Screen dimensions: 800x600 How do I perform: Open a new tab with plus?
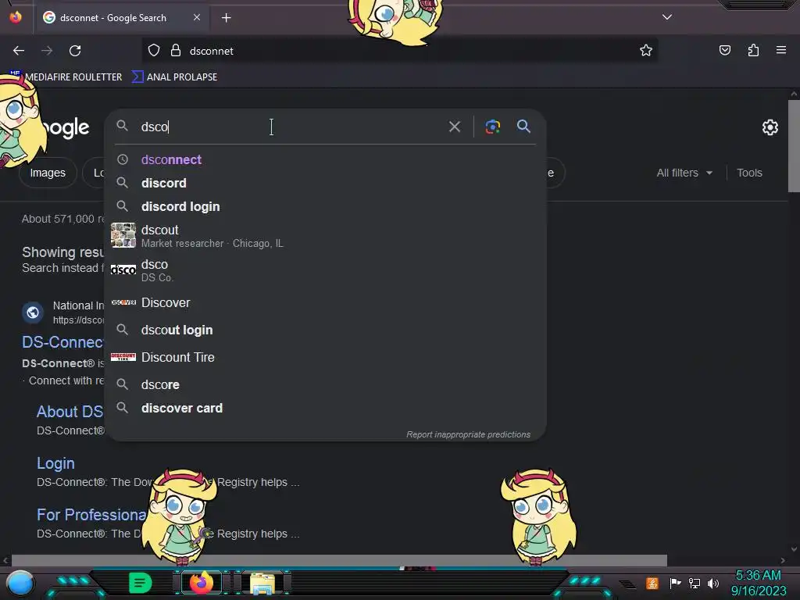point(226,18)
